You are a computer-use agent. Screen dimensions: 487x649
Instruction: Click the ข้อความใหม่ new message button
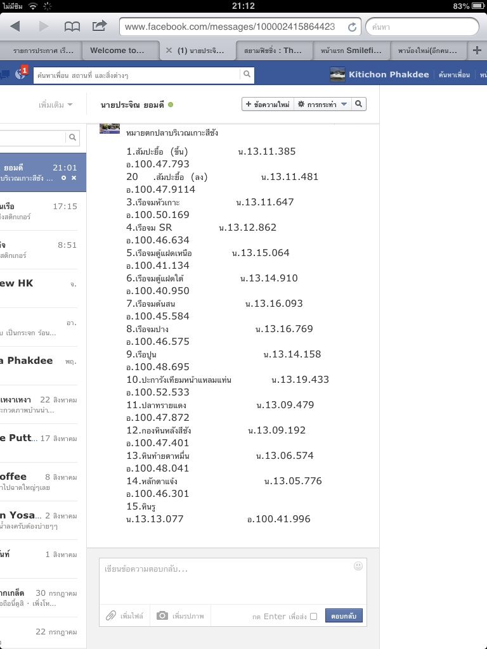tap(268, 104)
